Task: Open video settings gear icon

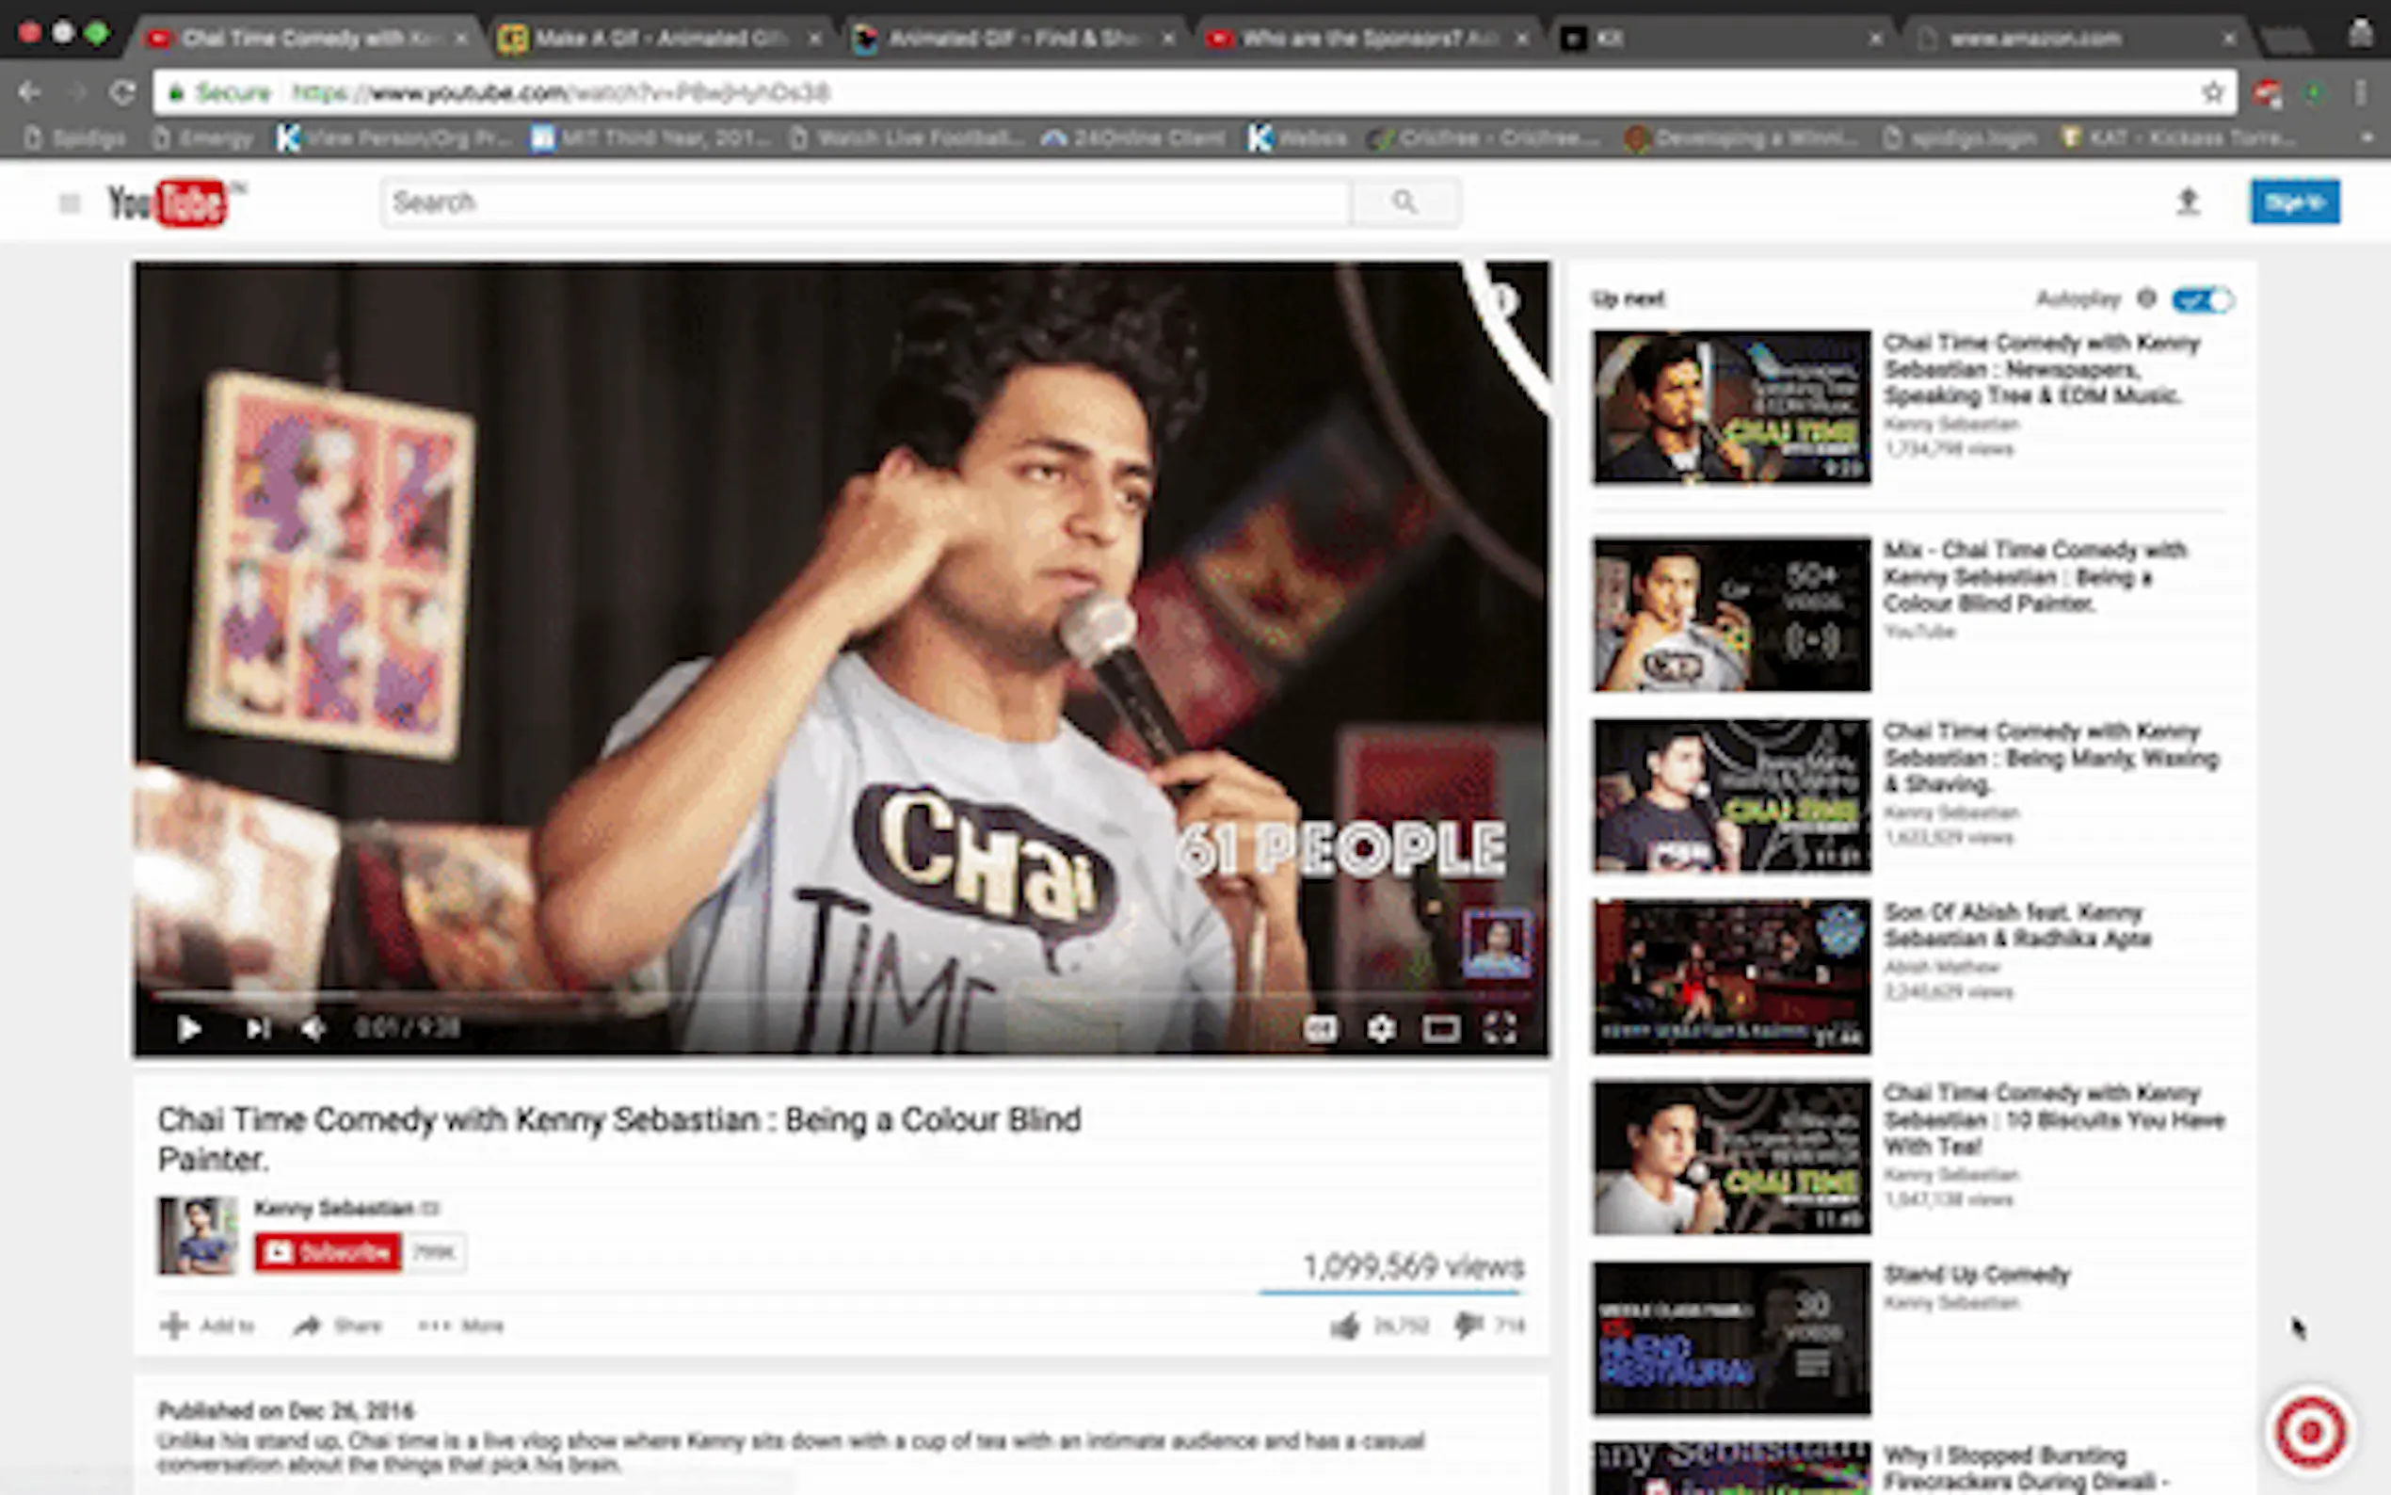Action: pos(1381,1029)
